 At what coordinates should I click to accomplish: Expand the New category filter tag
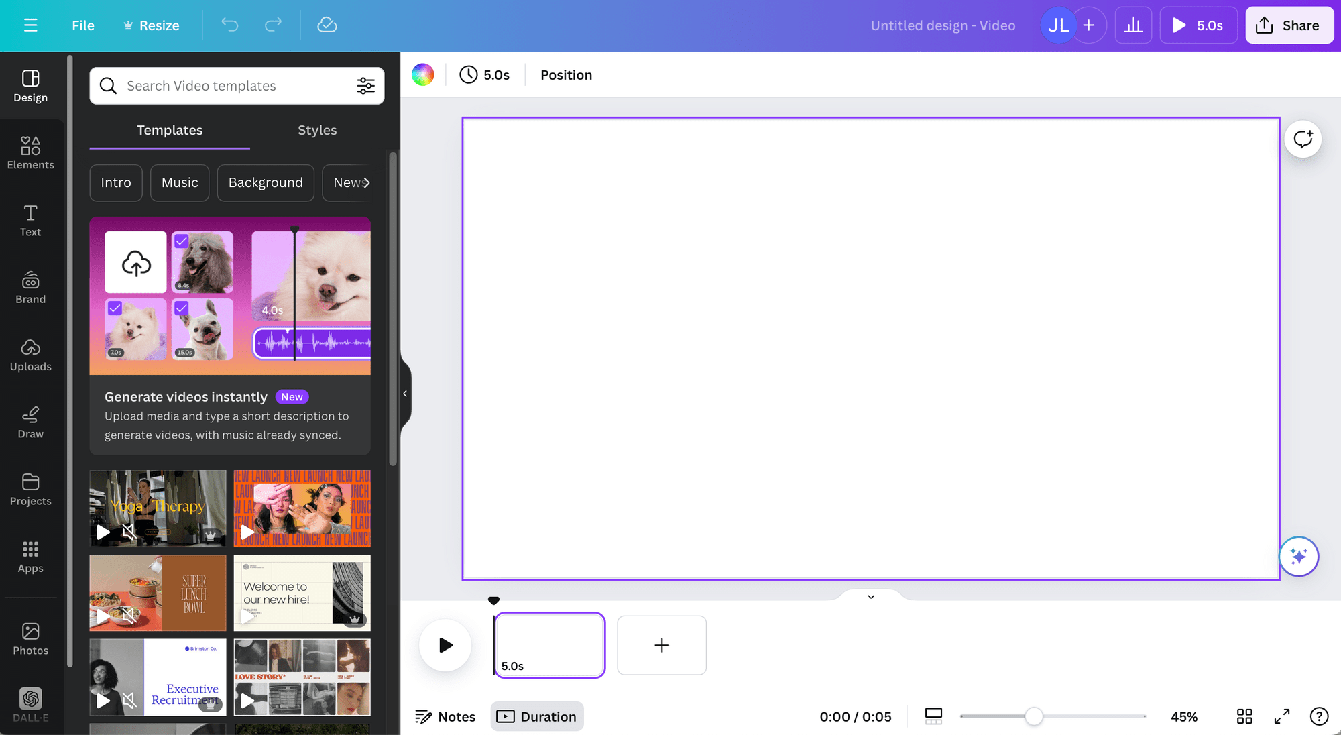pos(351,182)
